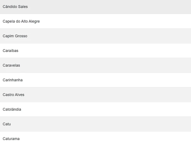Pick Carinhanha from the city list

pos(95,80)
